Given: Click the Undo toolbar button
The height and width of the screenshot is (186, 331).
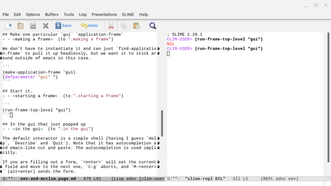Looking at the screenshot, I should point(89,25).
